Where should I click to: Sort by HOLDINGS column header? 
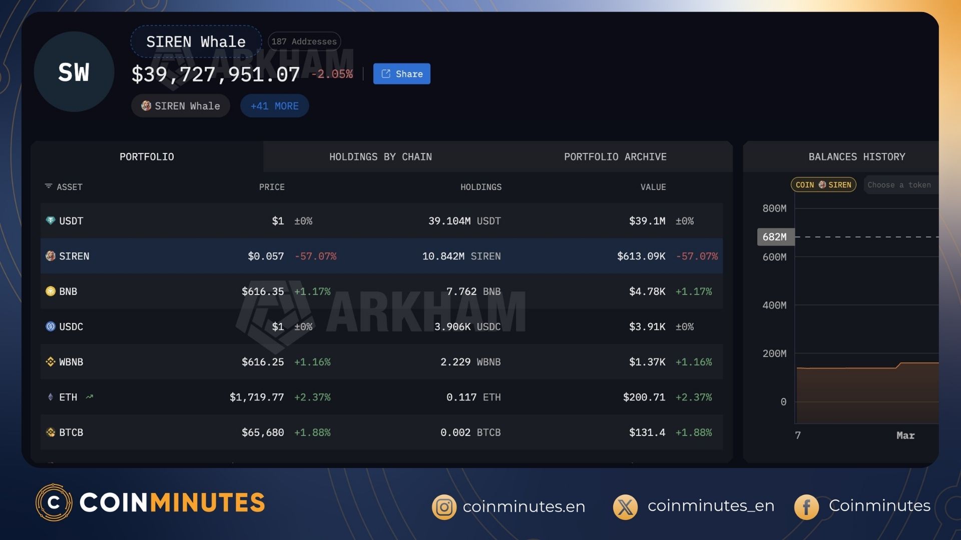[481, 187]
